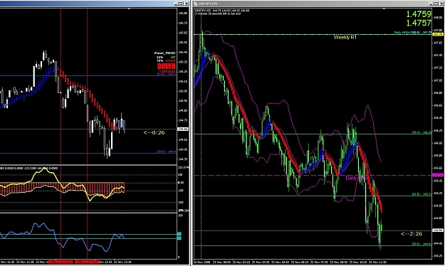Click the 50.0 Fibonacci label in left chart

pos(167,151)
